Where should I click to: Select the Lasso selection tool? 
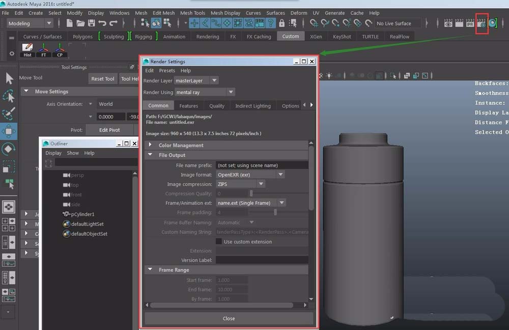tap(9, 96)
